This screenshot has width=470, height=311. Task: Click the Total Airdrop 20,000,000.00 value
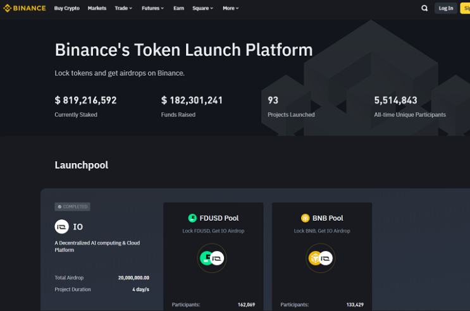coord(133,277)
